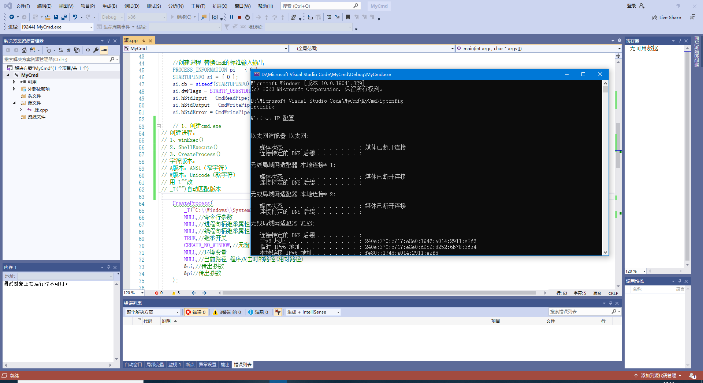Open the 工具(T) menu
Viewport: 703px width, 383px height.
click(x=198, y=6)
